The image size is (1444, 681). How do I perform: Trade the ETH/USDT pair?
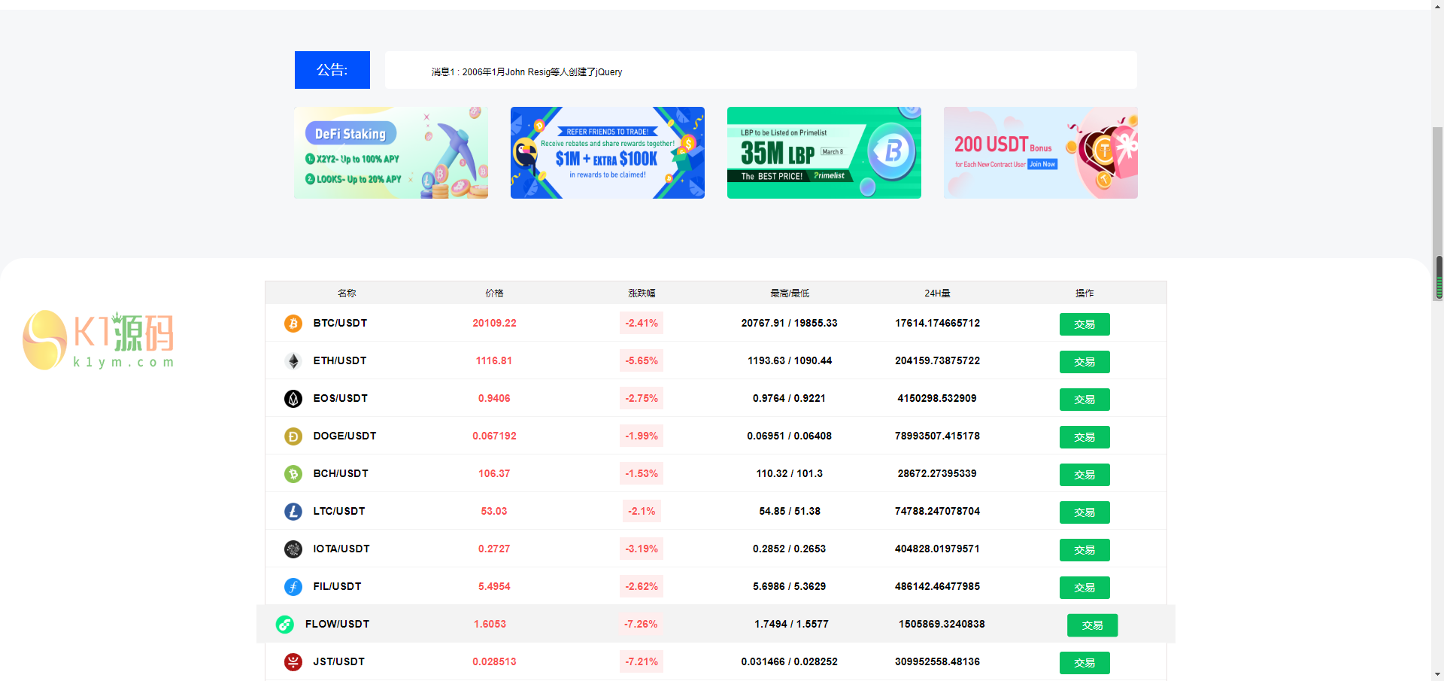[1085, 362]
